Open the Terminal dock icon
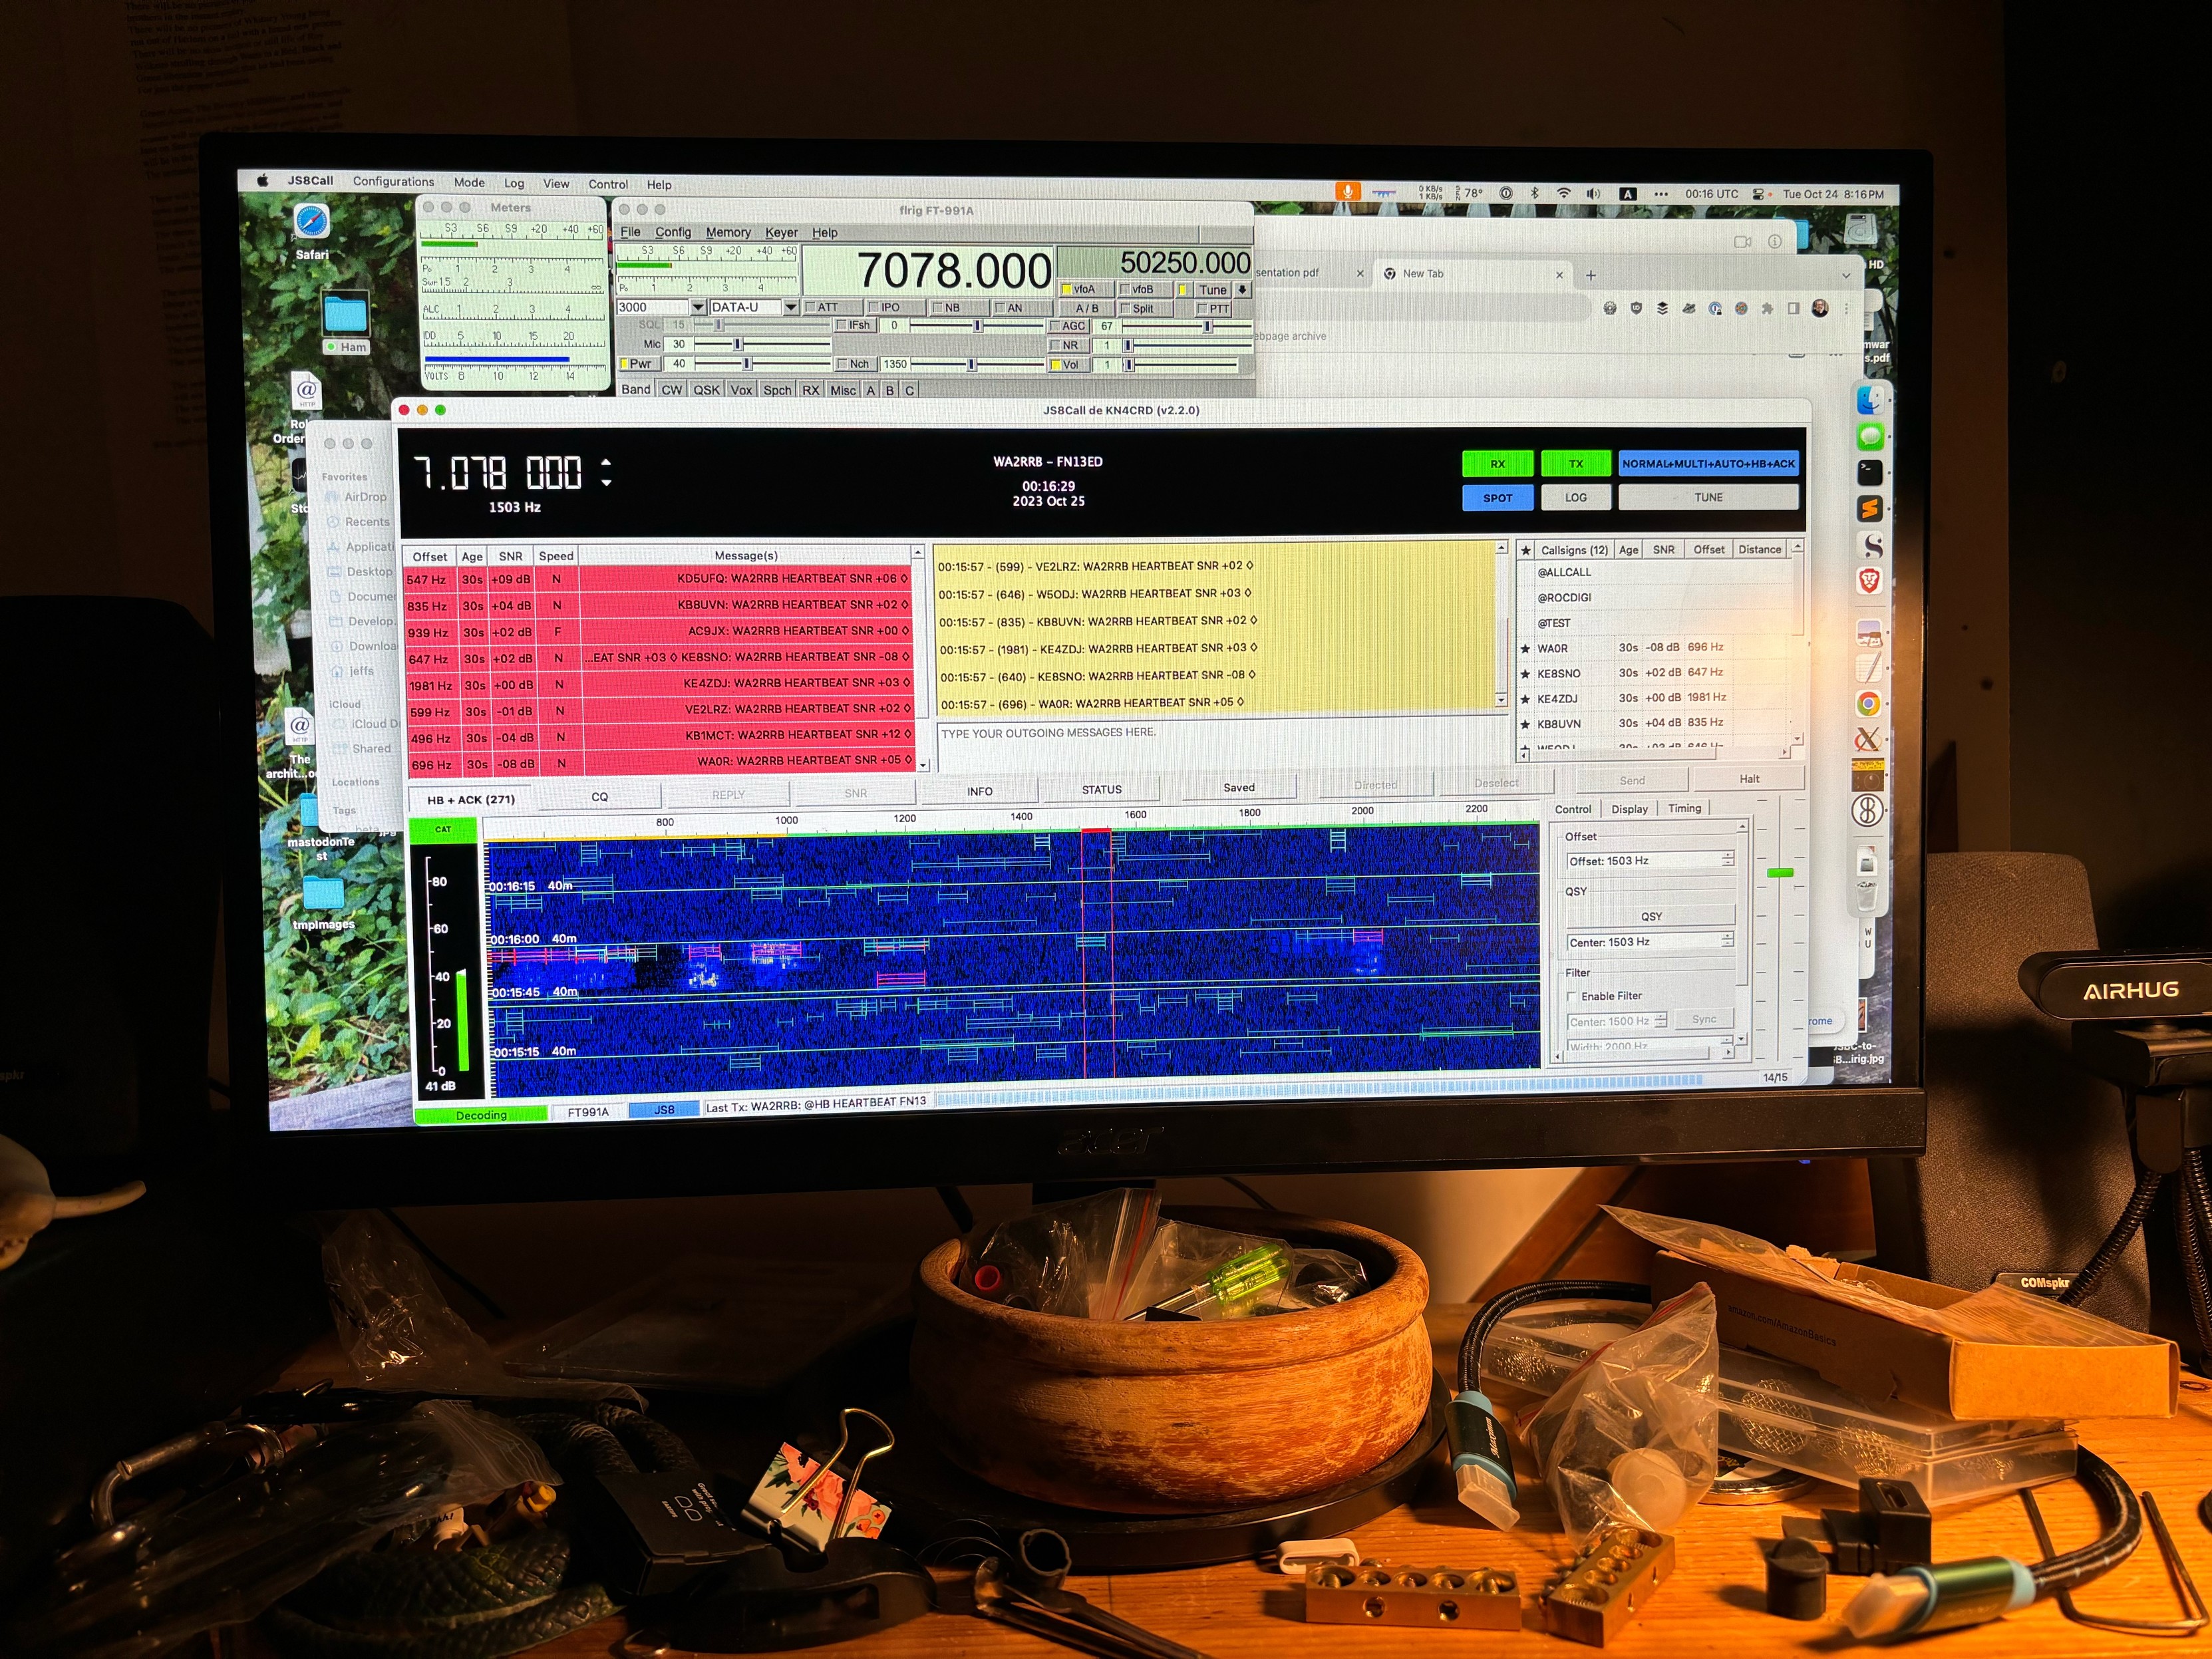Image resolution: width=2212 pixels, height=1659 pixels. [x=1870, y=472]
